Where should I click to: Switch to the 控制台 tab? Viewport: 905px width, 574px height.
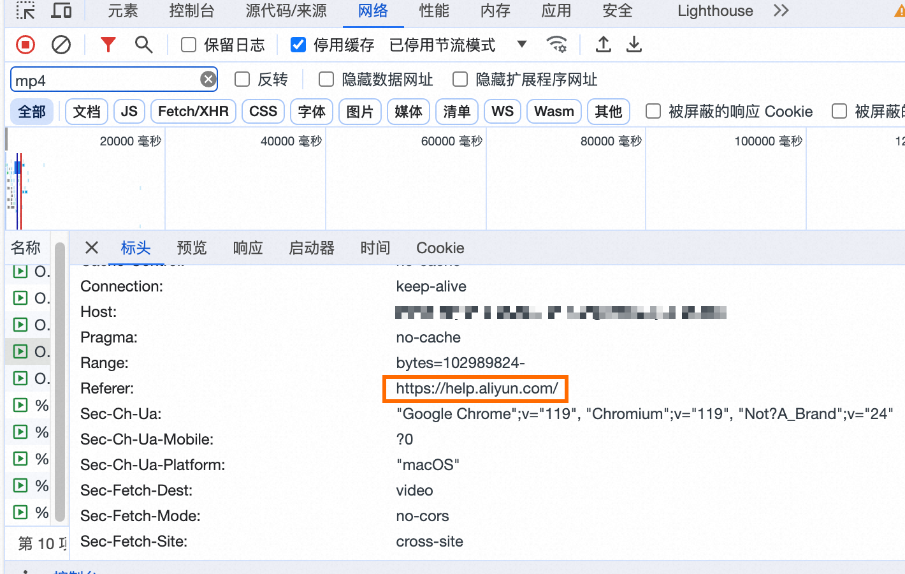click(x=192, y=11)
